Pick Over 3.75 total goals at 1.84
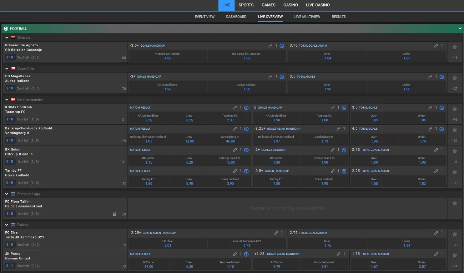 click(328, 56)
